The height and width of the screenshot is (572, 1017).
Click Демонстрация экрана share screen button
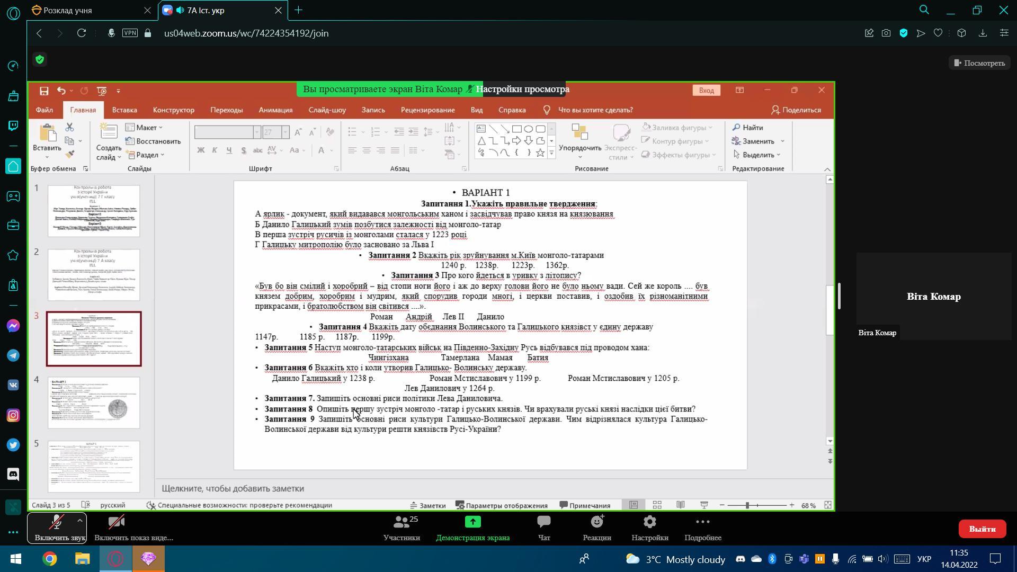click(472, 528)
